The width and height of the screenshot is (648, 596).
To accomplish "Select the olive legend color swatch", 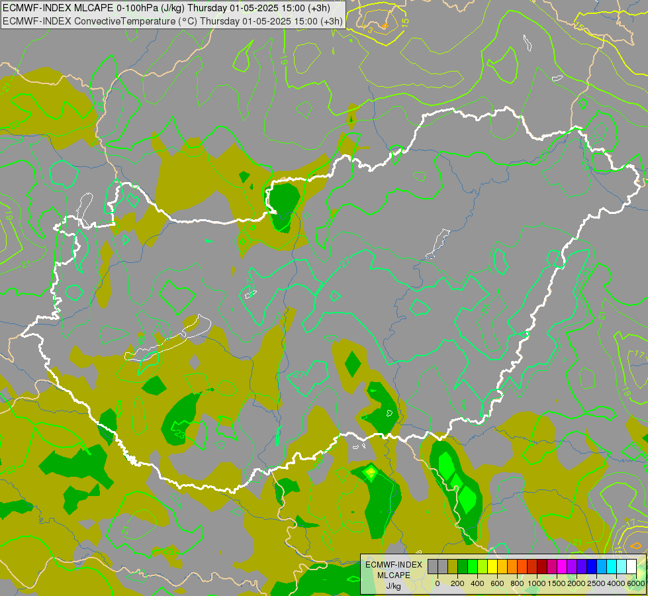I will coord(453,566).
